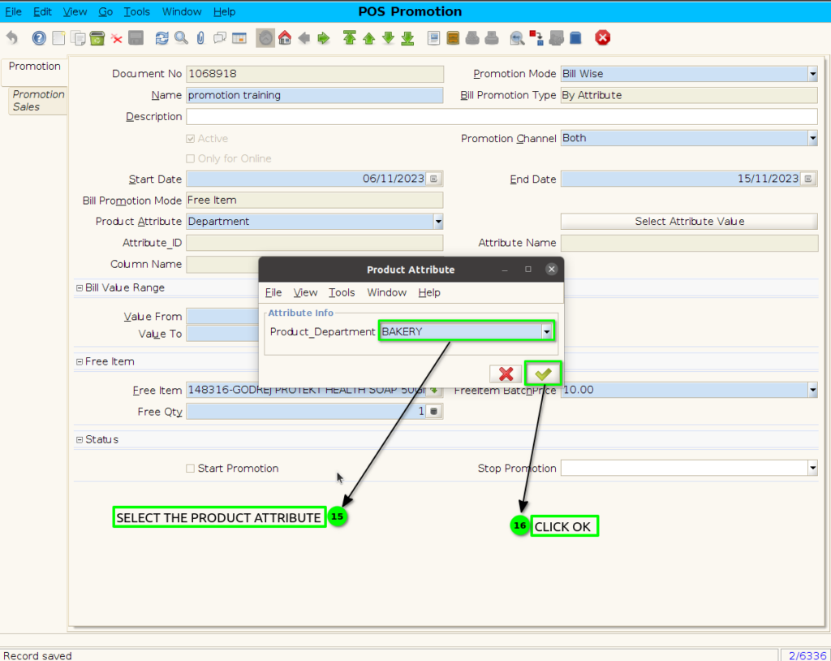831x661 pixels.
Task: Refresh the record using the blue arrows icon
Action: click(161, 37)
